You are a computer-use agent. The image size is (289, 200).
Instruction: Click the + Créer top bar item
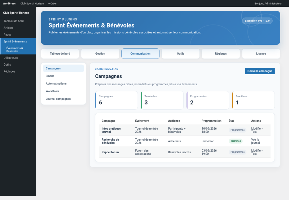click(x=52, y=3)
